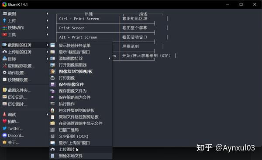Click the printer icon beside 打印图像

pos(52,78)
